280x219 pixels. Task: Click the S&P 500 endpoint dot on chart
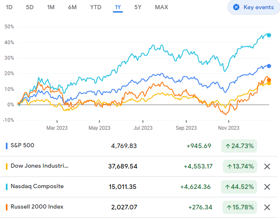269,66
